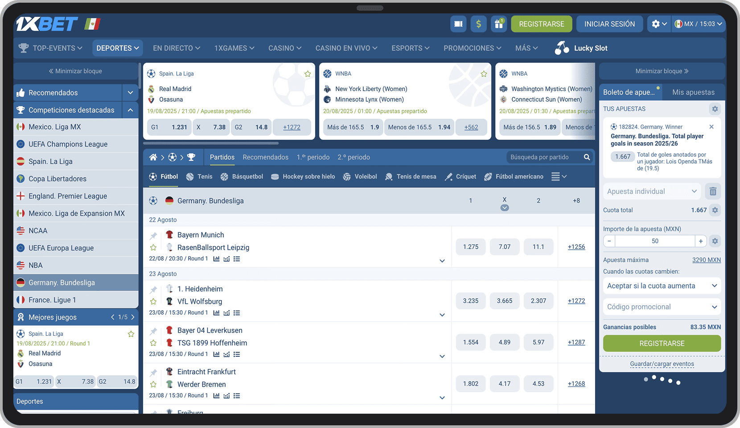The width and height of the screenshot is (740, 428).
Task: Favorite the New York Liberty card star
Action: tap(484, 74)
